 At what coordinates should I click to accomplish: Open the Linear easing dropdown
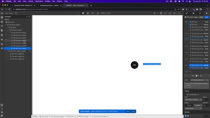click(193, 108)
